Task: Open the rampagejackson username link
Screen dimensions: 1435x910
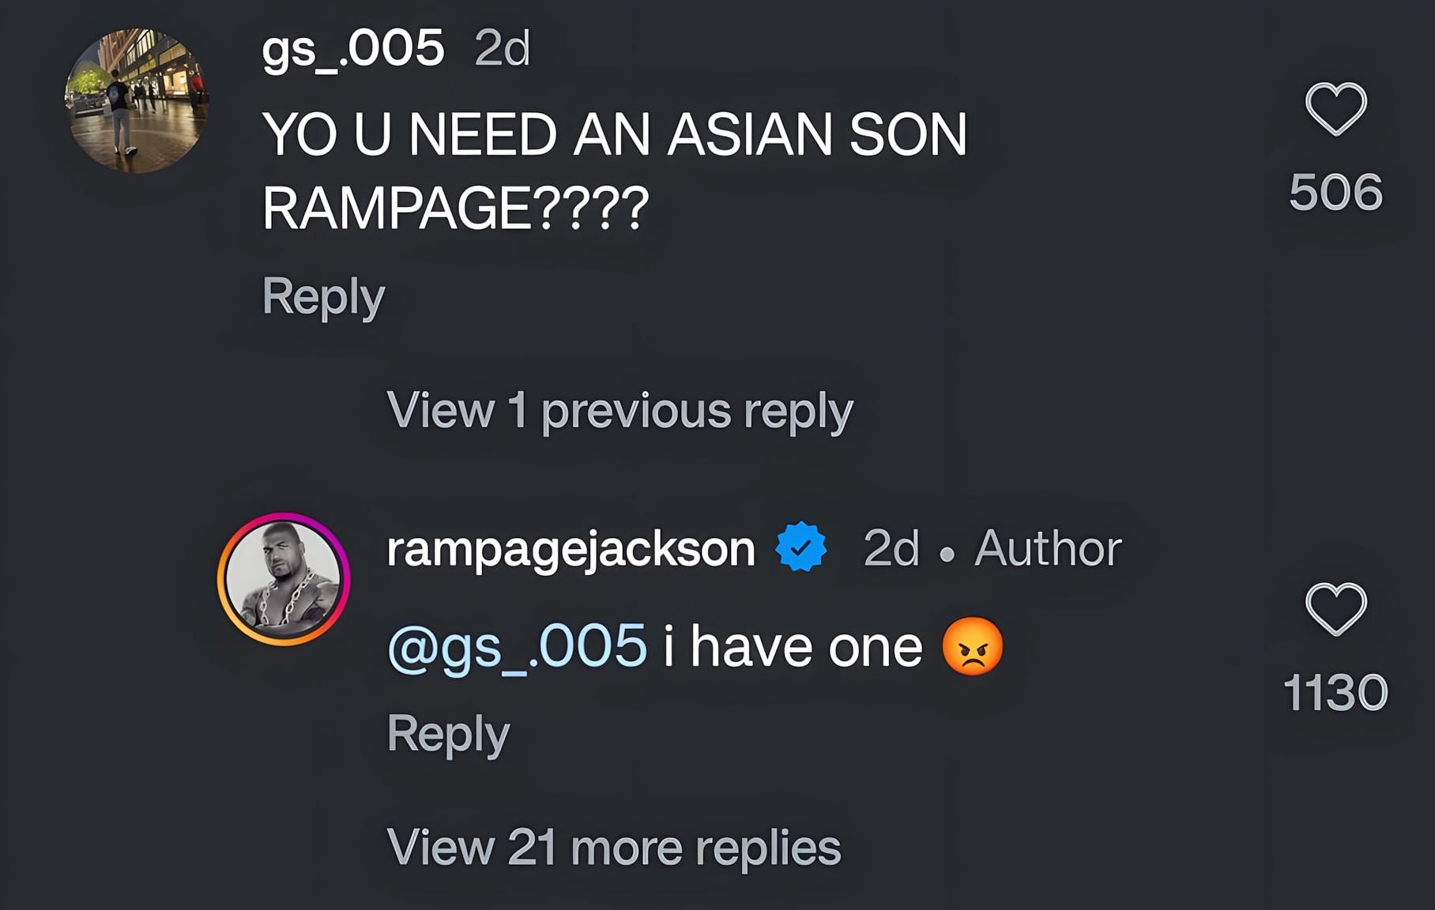Action: (571, 548)
